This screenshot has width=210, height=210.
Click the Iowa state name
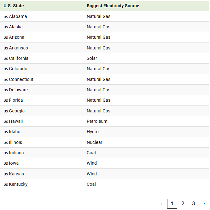click(x=14, y=163)
